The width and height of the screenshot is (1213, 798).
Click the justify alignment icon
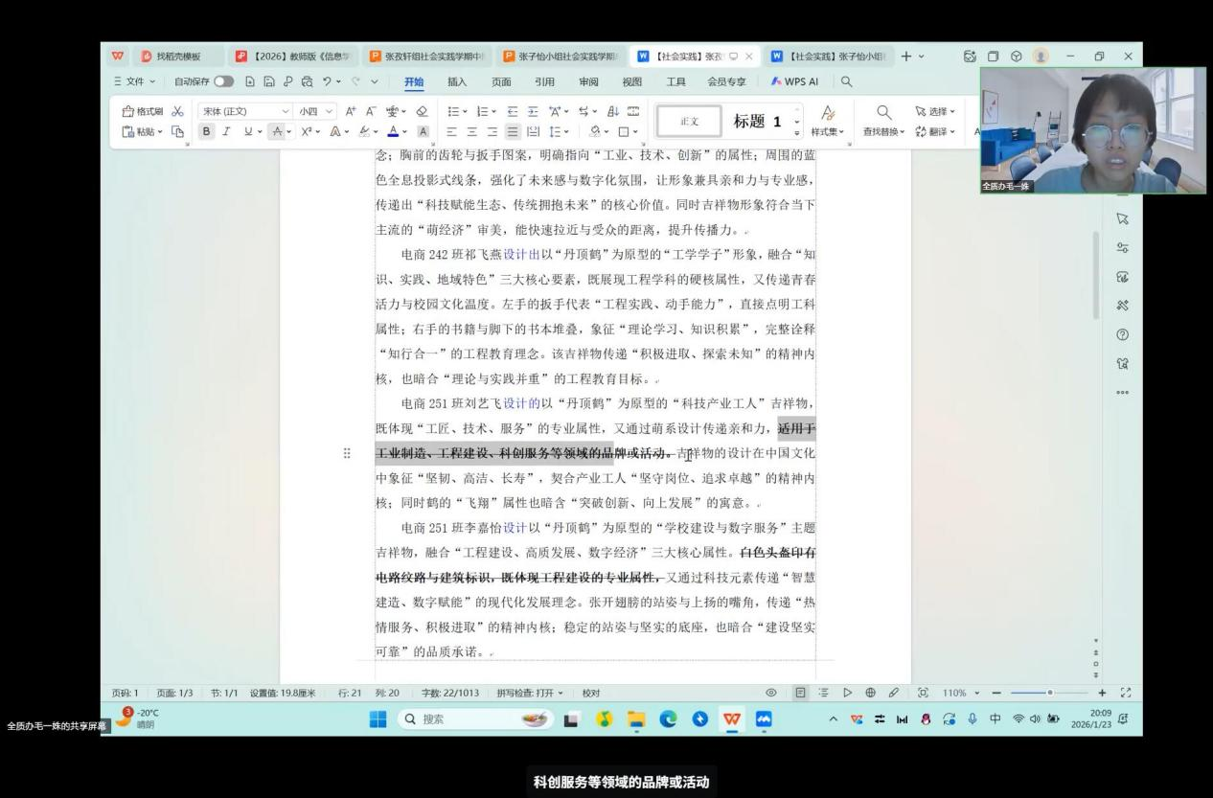click(513, 131)
